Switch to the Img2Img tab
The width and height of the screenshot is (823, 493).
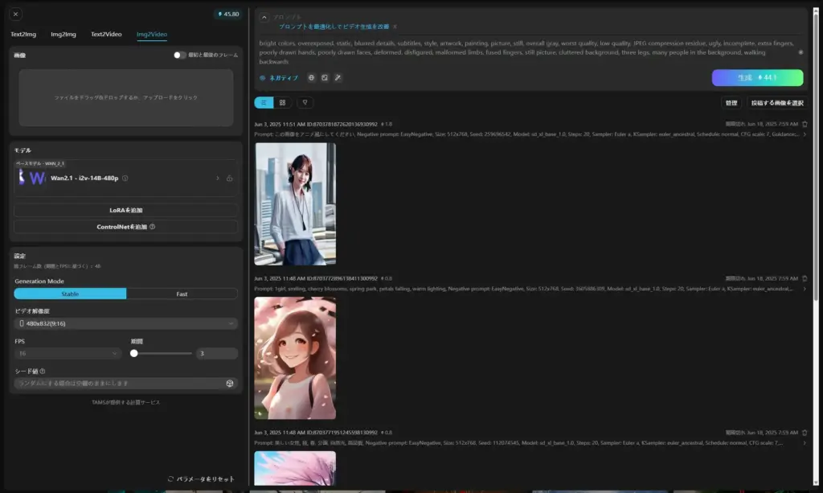63,35
